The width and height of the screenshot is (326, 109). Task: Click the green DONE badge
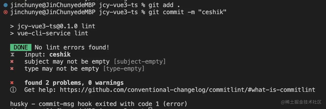[x=21, y=47]
